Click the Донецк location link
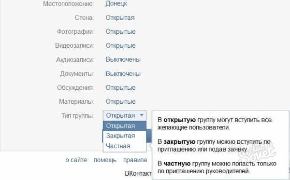The height and width of the screenshot is (180, 290). (x=116, y=3)
